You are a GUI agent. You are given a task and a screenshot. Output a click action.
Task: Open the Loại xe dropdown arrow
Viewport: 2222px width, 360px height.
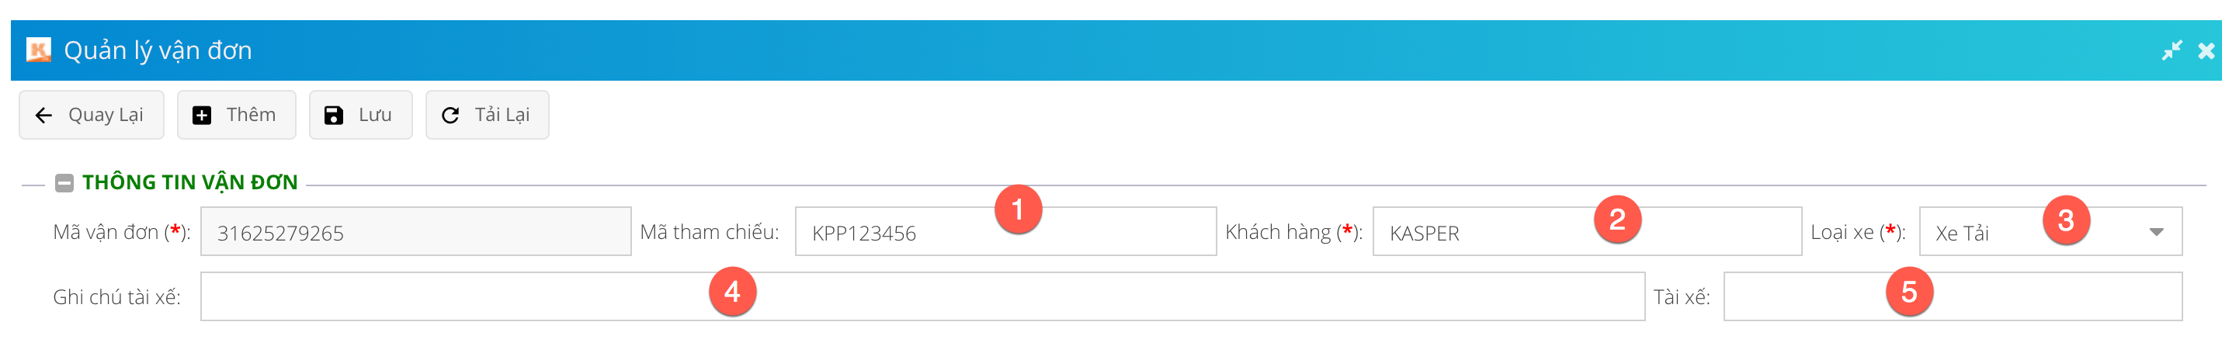[x=2155, y=232]
